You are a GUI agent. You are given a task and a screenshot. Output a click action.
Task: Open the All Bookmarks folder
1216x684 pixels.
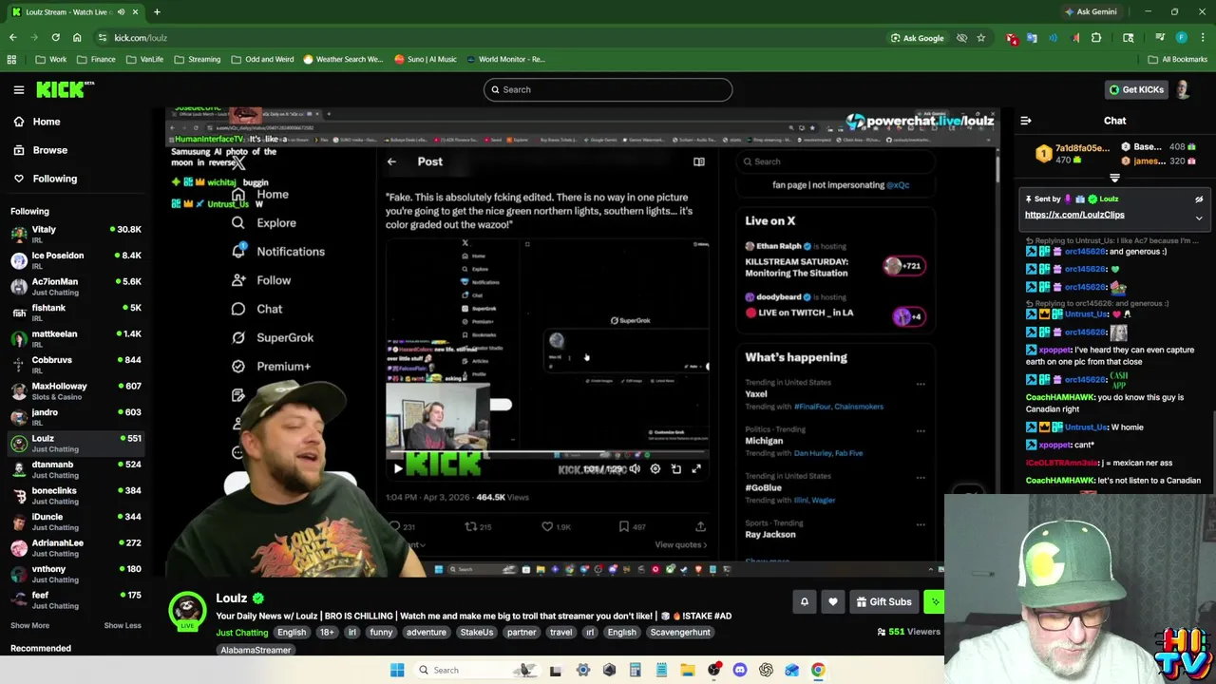click(x=1177, y=59)
